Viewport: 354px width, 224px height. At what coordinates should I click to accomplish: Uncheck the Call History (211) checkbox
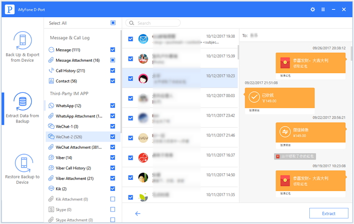[112, 70]
